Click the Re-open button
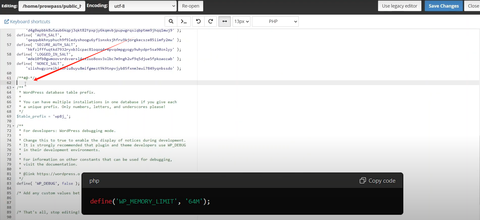Image resolution: width=480 pixels, height=220 pixels. (190, 6)
